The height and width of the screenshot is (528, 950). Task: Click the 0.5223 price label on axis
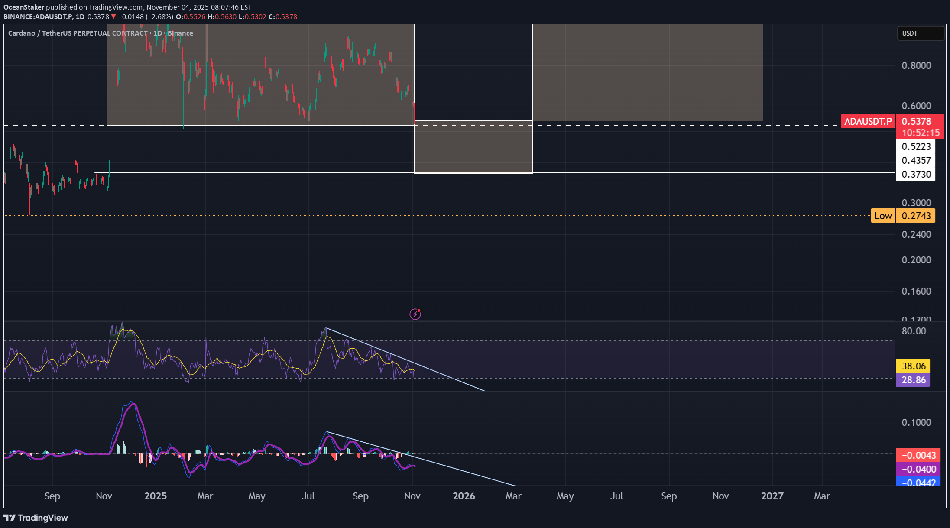click(916, 146)
